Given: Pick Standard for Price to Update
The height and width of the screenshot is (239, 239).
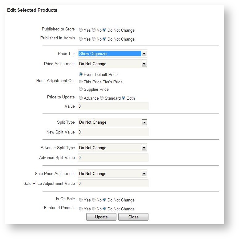Looking at the screenshot, I should (x=102, y=98).
